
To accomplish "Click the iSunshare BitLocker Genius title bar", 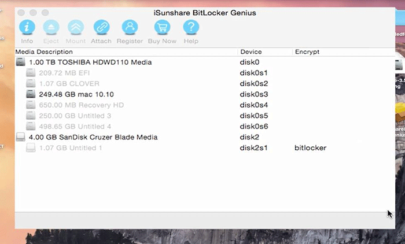I will [205, 13].
